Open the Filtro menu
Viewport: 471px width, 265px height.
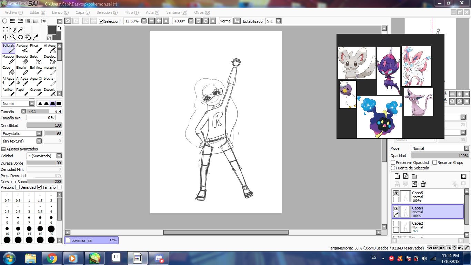[131, 12]
